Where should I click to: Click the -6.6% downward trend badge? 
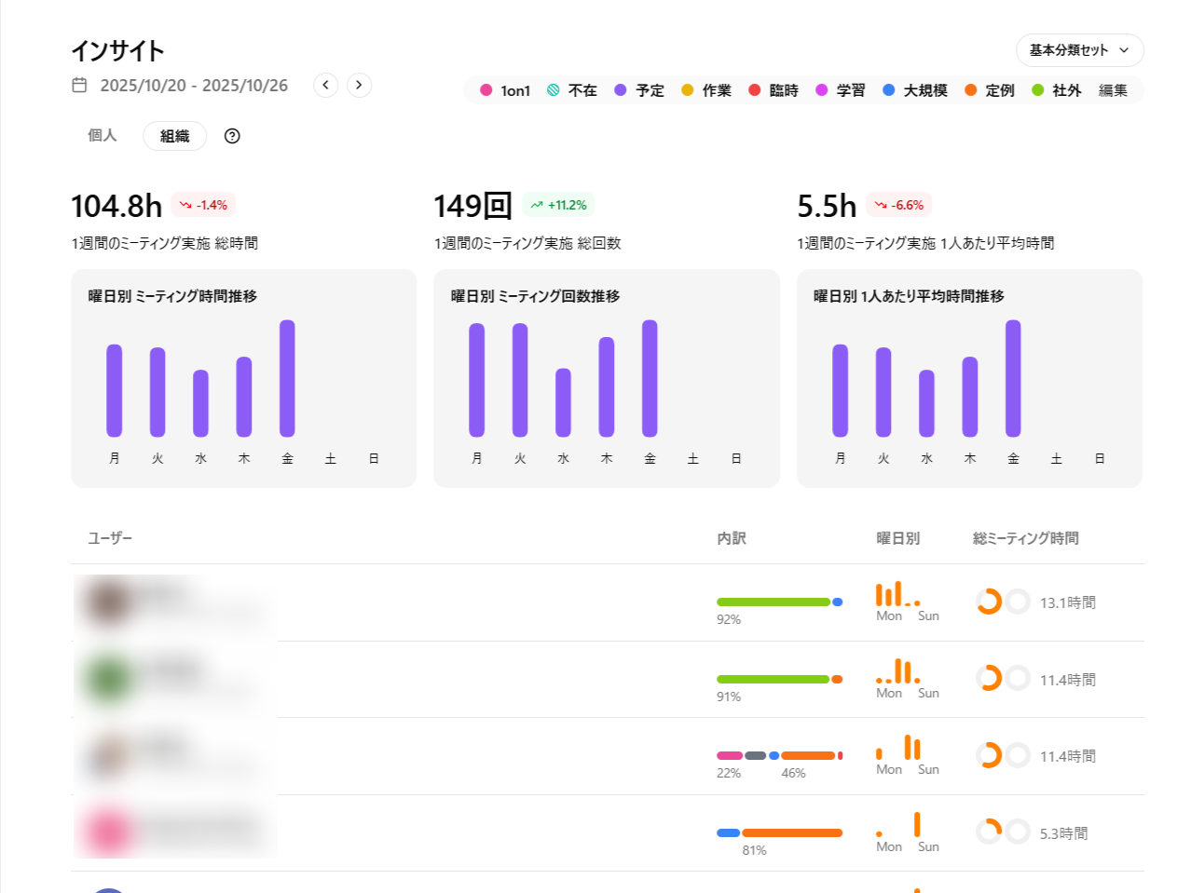(899, 205)
